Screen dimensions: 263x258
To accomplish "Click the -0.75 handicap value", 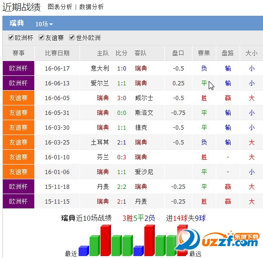I will pyautogui.click(x=178, y=113).
